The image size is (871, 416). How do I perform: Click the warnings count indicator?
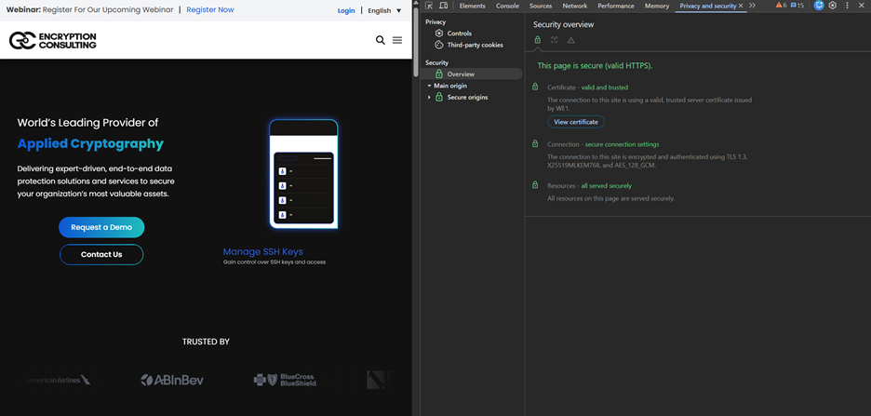[x=781, y=6]
